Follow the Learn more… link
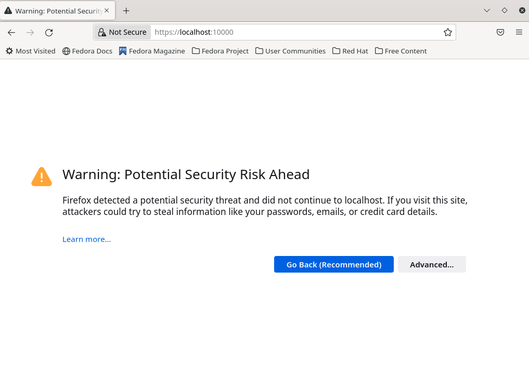Viewport: 529px width, 378px height. [x=86, y=239]
